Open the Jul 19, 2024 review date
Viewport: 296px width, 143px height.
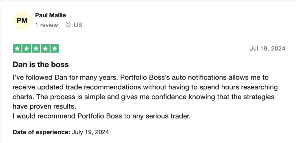coord(267,48)
